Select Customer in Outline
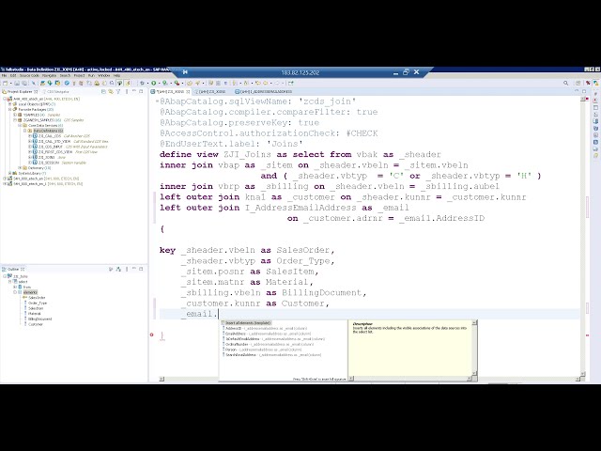Image resolution: width=601 pixels, height=451 pixels. click(x=36, y=324)
